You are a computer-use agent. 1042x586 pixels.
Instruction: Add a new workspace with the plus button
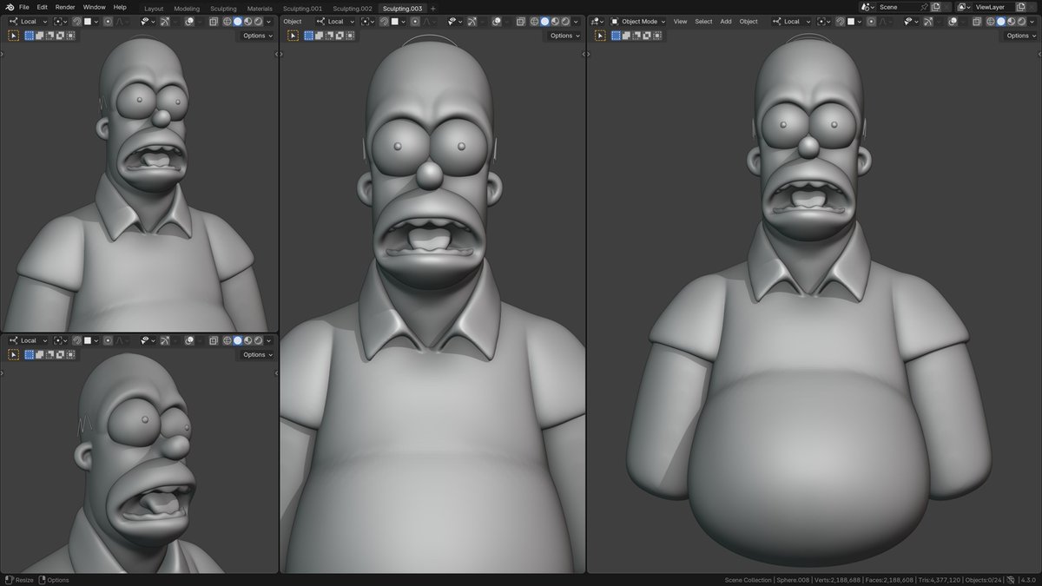(x=433, y=8)
